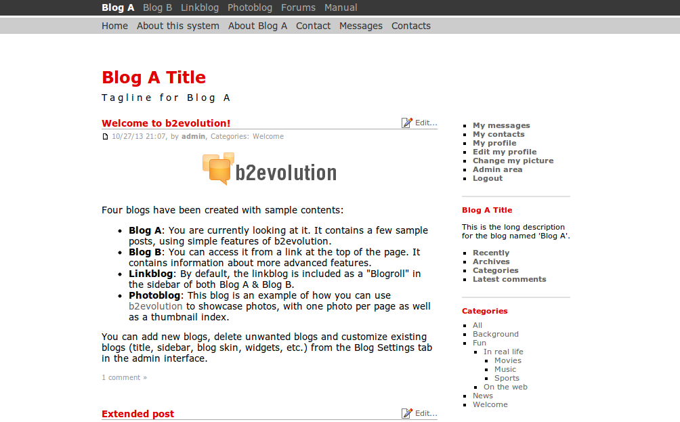Open Contacts in navigation bar

point(411,26)
